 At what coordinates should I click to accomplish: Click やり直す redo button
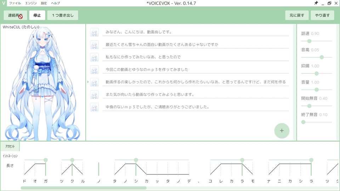[x=322, y=15]
